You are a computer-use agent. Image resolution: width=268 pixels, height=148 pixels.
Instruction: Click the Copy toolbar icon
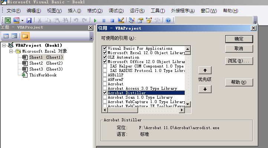point(48,20)
